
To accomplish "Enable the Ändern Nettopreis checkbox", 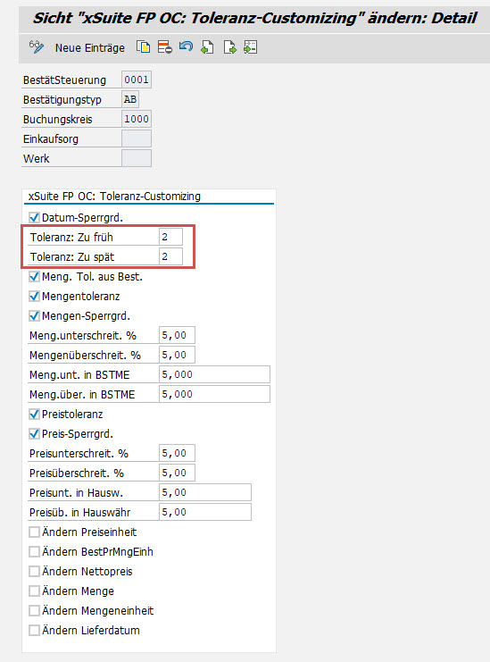I will pyautogui.click(x=34, y=572).
